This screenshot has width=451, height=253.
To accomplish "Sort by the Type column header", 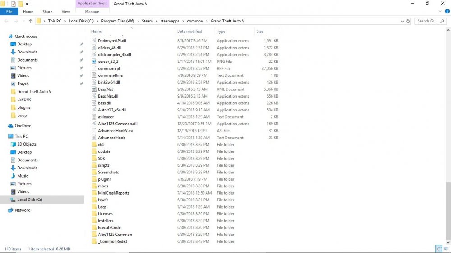I will [221, 31].
